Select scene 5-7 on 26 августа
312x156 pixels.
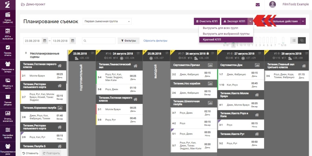[x=194, y=146]
